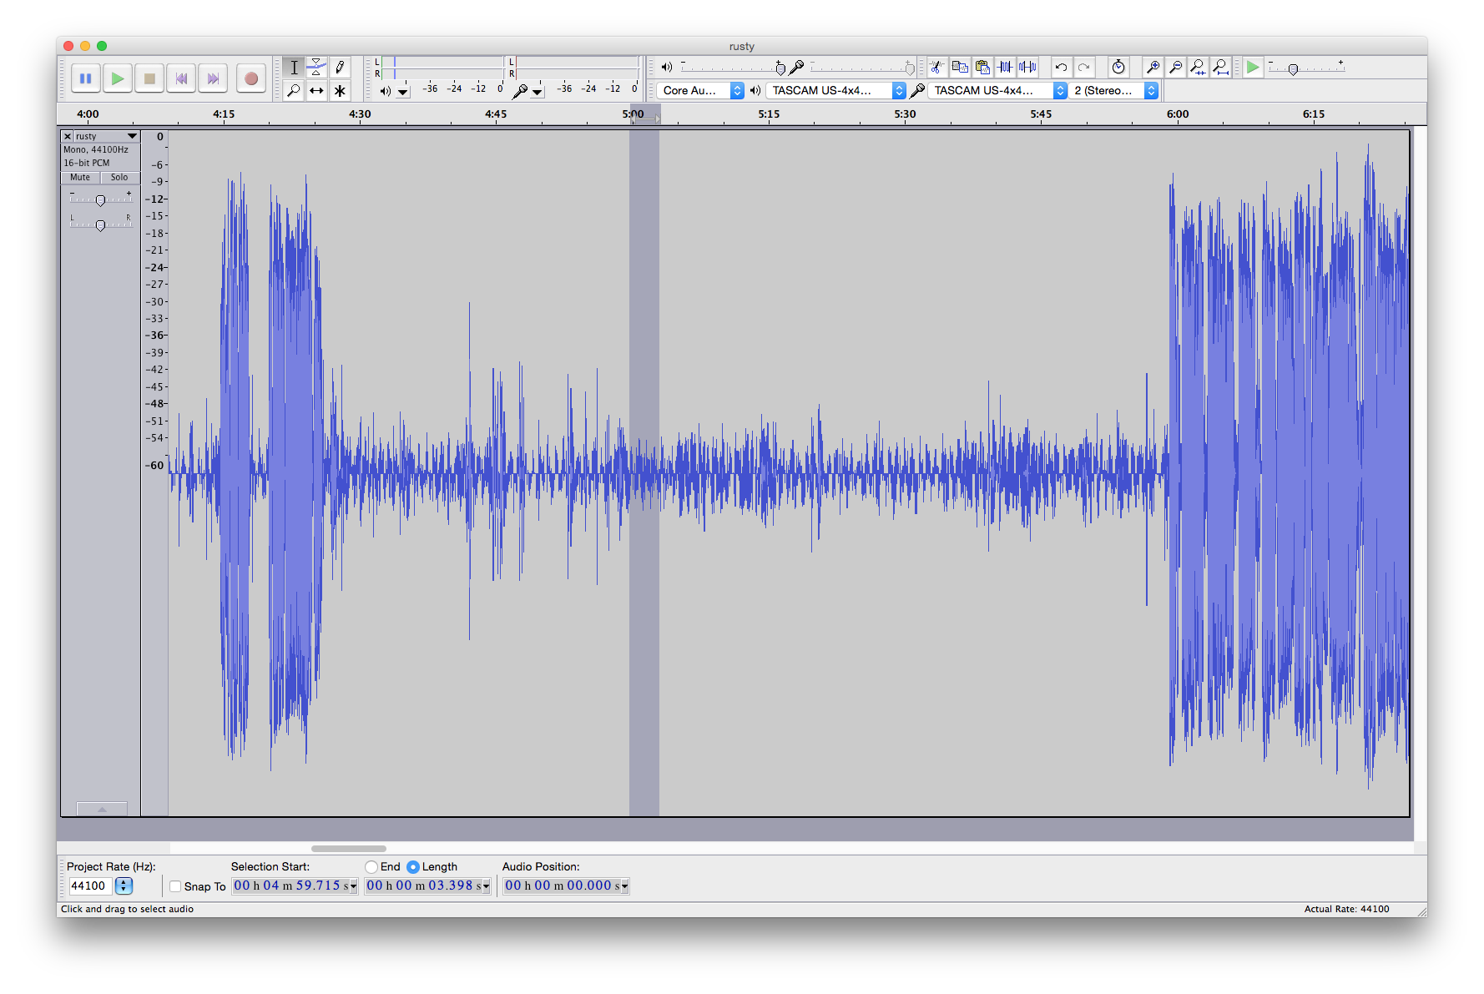Screen dimensions: 1484x994
Task: Open playback meter dropdown arrow
Action: pyautogui.click(x=403, y=92)
